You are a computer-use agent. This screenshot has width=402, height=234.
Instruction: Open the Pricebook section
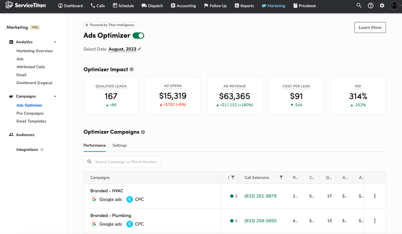point(305,6)
